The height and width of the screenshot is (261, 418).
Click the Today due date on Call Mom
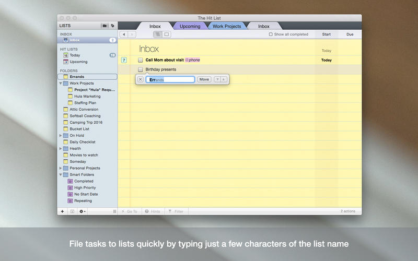(x=326, y=60)
